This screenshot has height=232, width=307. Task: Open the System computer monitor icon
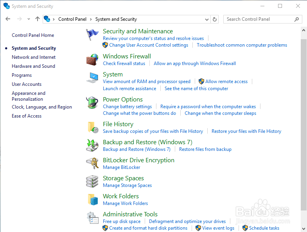tap(92, 78)
